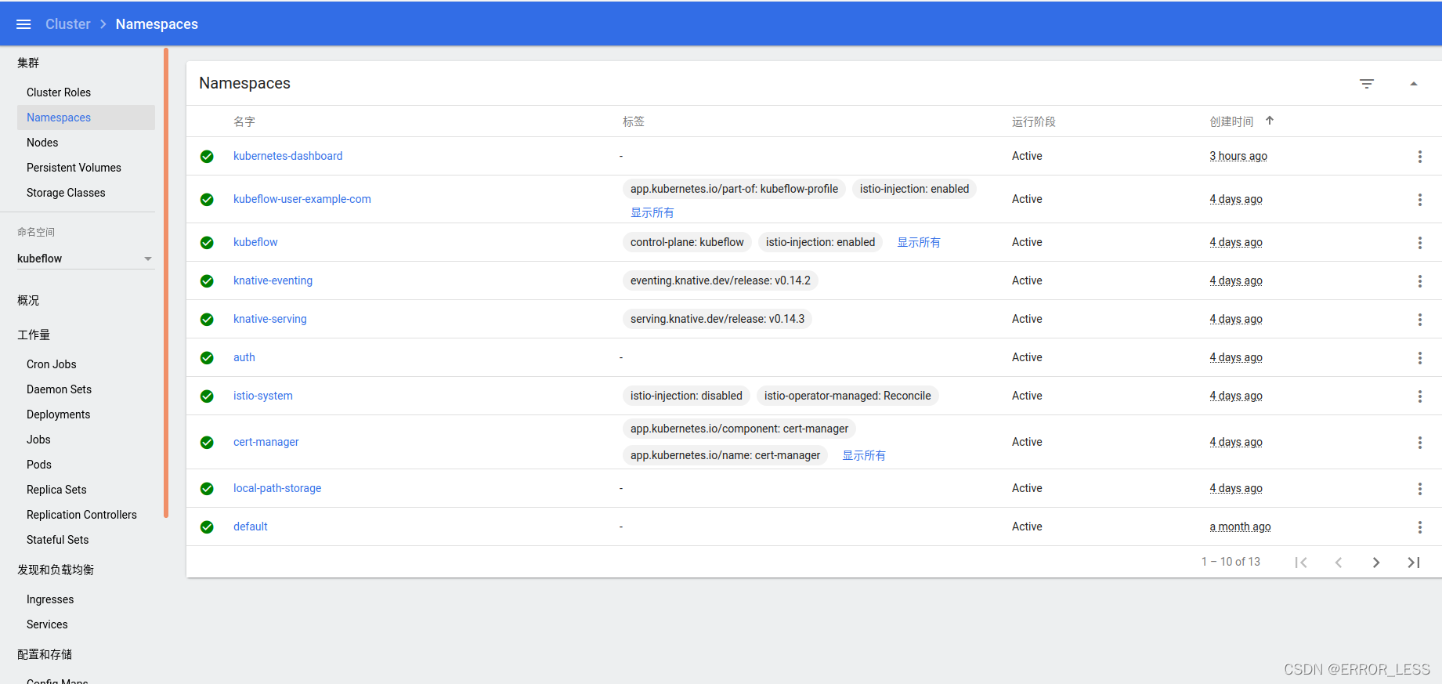
Task: Open the hamburger navigation menu
Action: coord(23,24)
